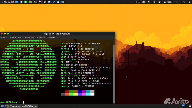Open the Вкладки menu in the terminal
Viewport: 192px width, 108px height.
tap(41, 37)
